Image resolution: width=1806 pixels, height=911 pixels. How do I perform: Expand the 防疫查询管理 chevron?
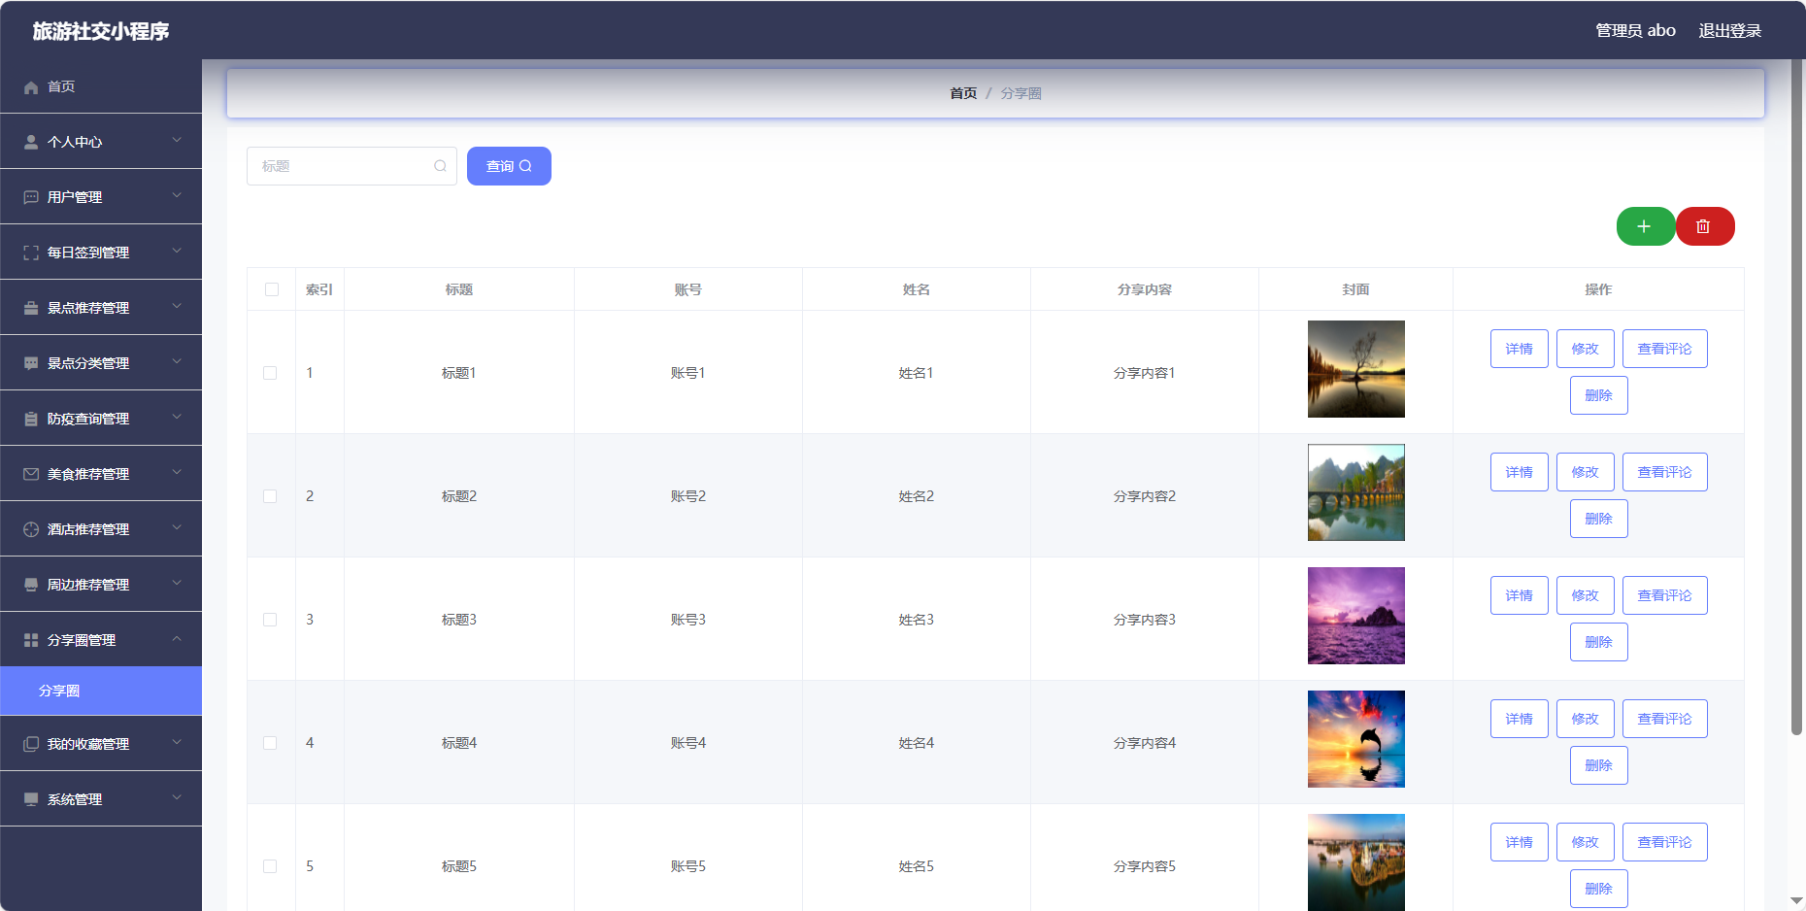pos(177,417)
